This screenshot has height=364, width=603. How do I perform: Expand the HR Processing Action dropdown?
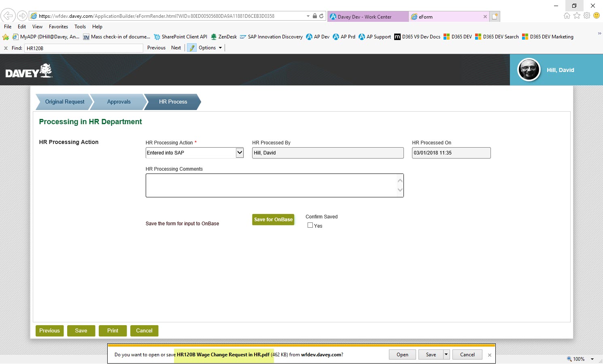[x=240, y=152]
